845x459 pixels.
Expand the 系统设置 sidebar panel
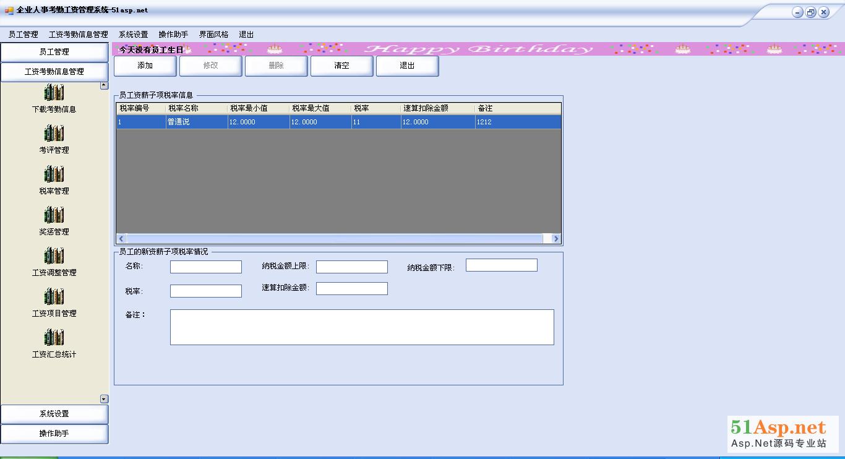[54, 414]
